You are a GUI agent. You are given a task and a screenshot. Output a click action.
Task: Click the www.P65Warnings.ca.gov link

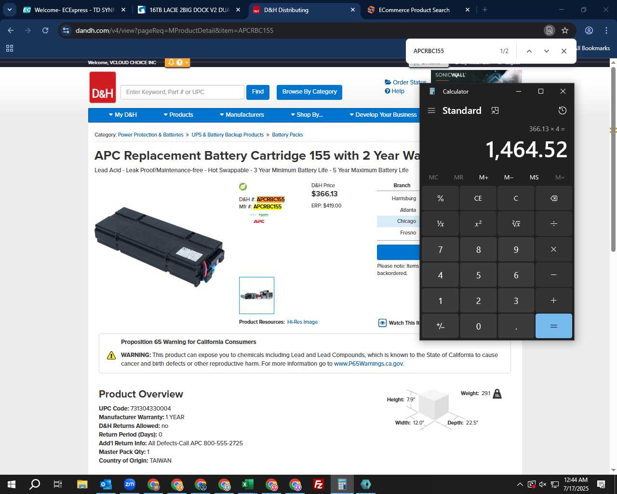pyautogui.click(x=369, y=364)
